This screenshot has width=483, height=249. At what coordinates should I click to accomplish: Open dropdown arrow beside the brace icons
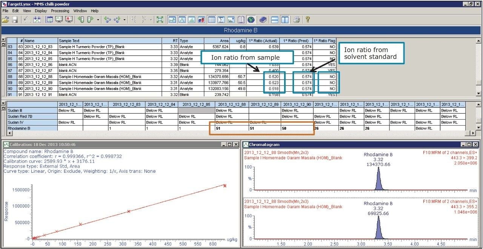tap(151, 19)
